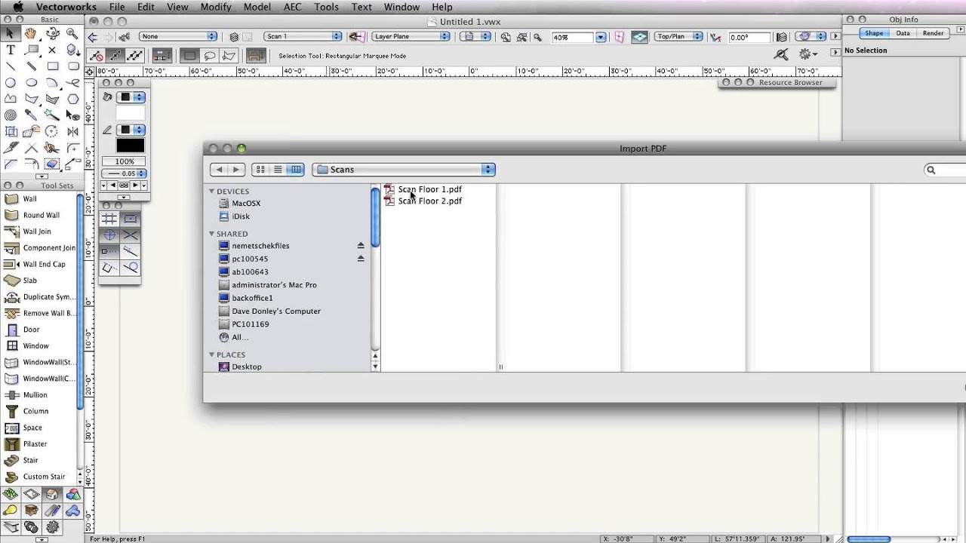Toggle Snap to Grid in snapping palette
The image size is (966, 543).
tap(109, 219)
